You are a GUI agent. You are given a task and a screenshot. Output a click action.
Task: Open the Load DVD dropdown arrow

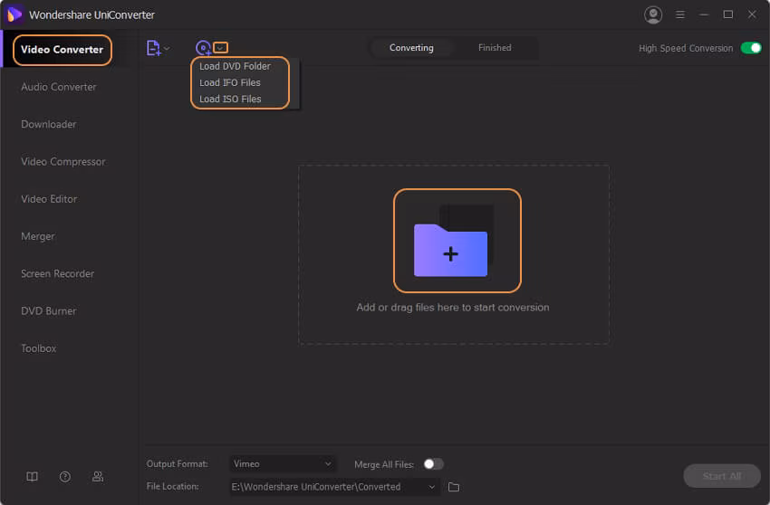click(220, 48)
